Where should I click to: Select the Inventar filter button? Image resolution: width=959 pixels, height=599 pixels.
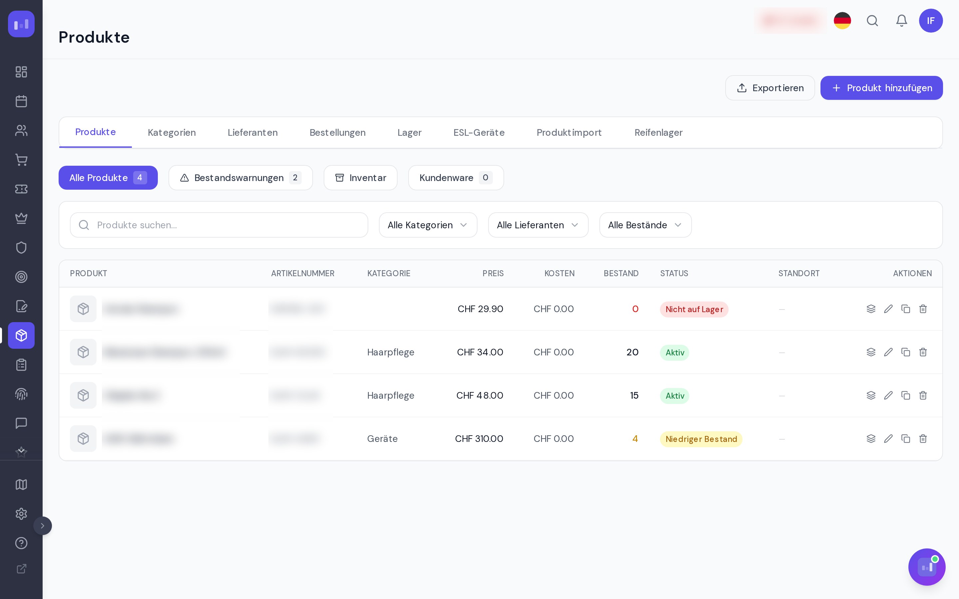pos(360,178)
